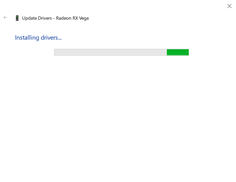This screenshot has height=182, width=236.
Task: Click the word "Drivers" in the title
Action: (44, 18)
